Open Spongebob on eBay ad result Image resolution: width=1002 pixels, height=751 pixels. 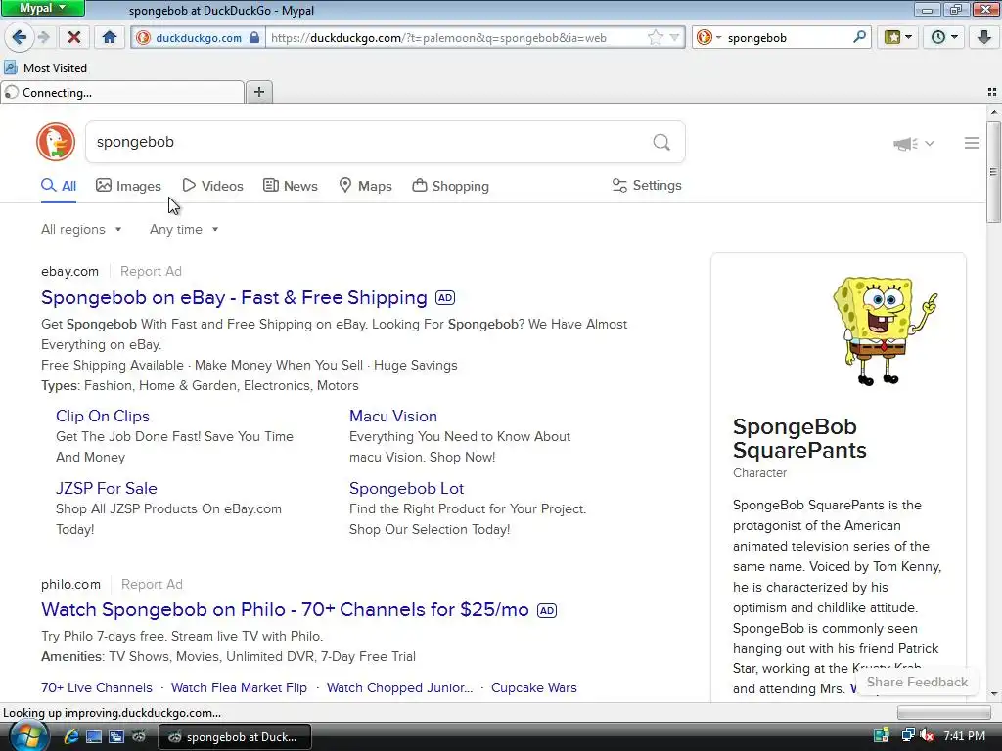[234, 297]
